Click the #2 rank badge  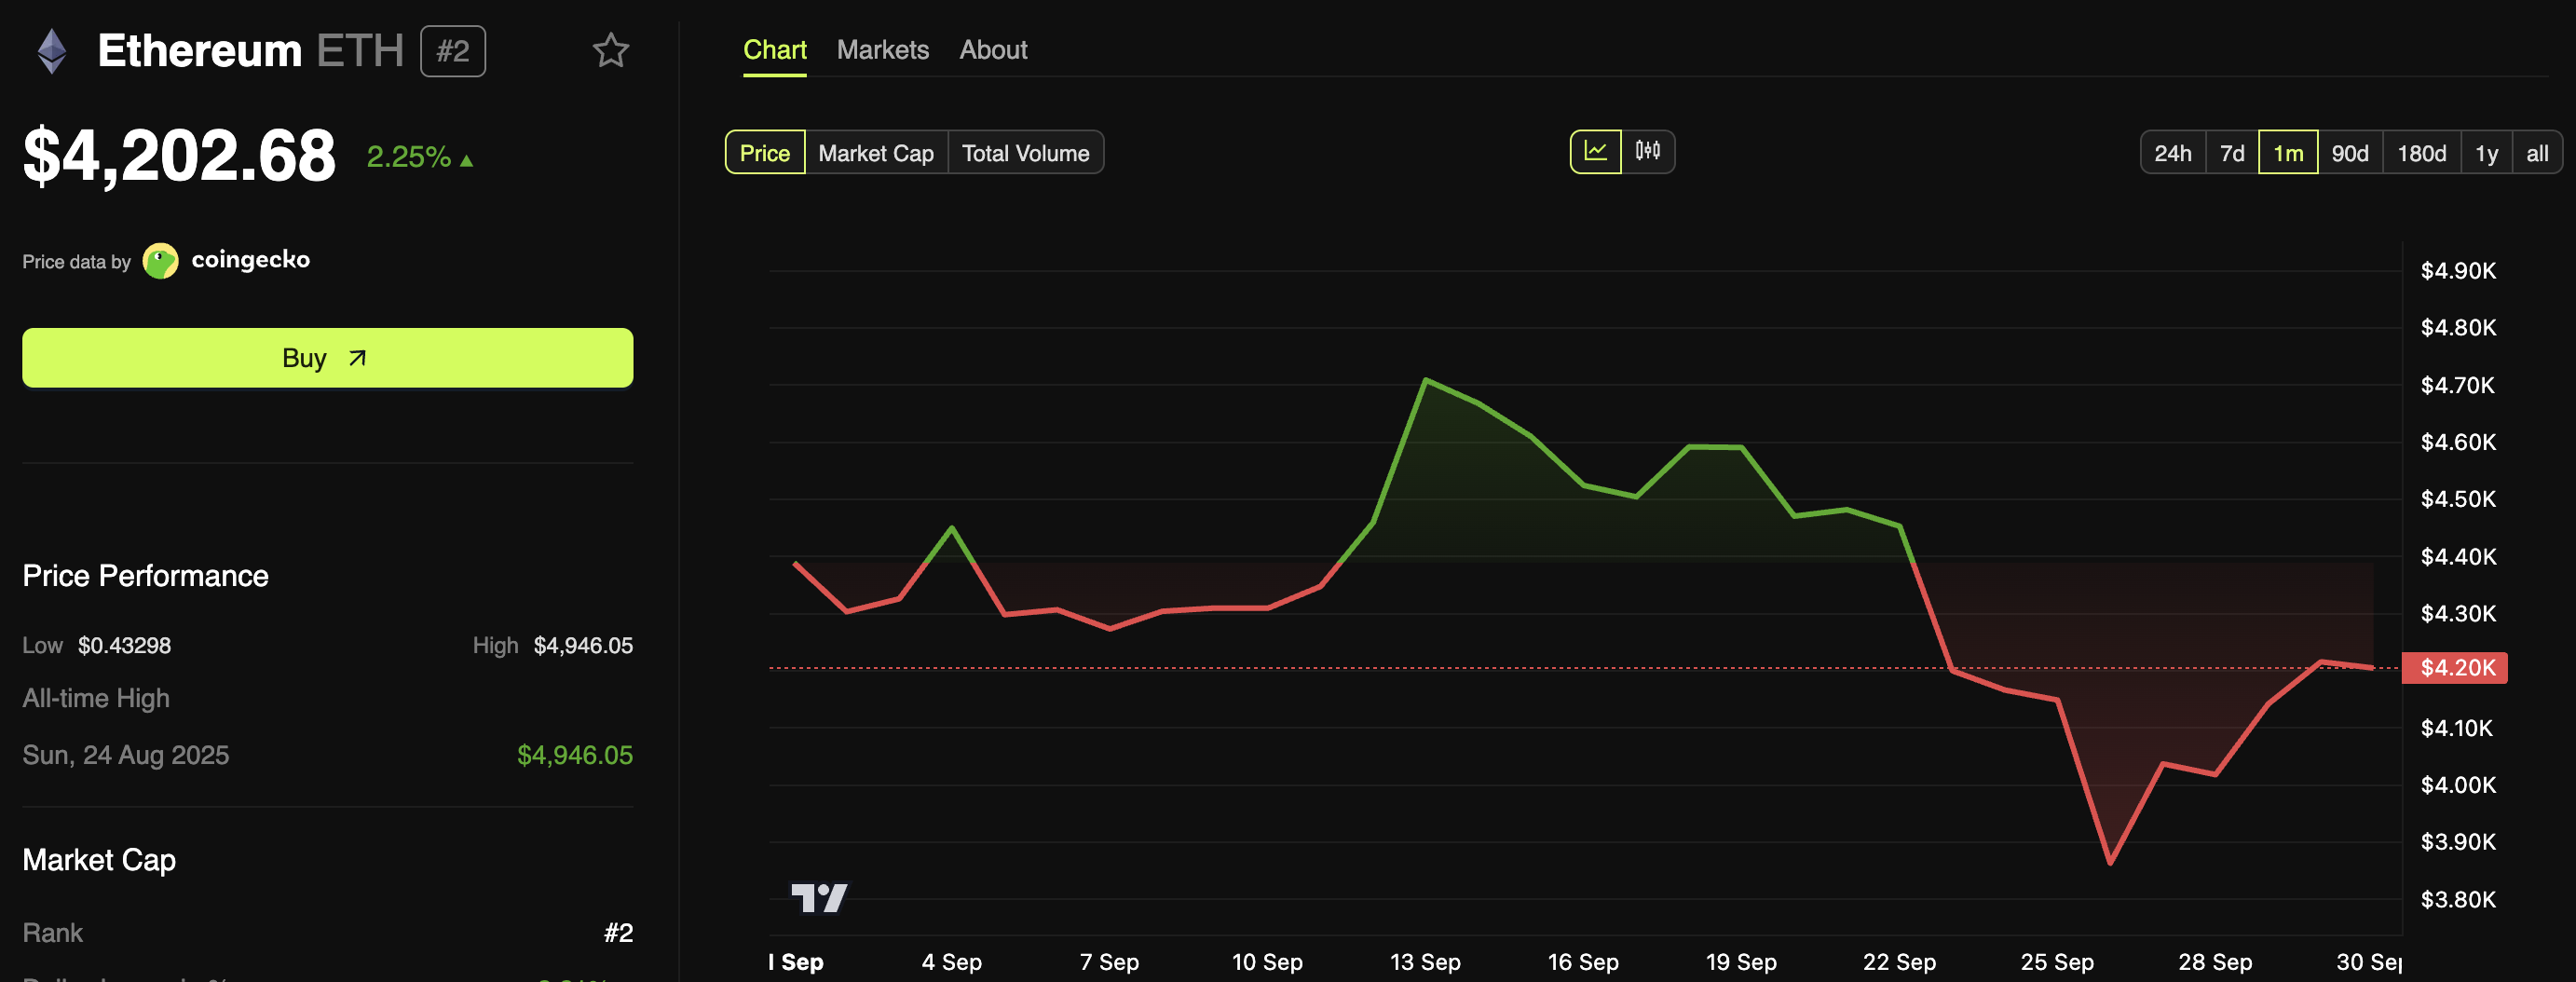[x=452, y=51]
